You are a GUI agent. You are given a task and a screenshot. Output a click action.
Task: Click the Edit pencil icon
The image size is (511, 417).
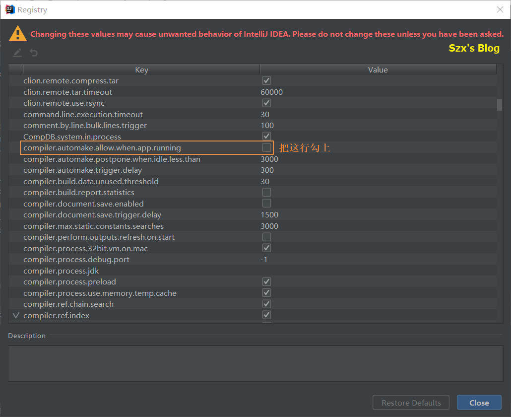tap(17, 53)
